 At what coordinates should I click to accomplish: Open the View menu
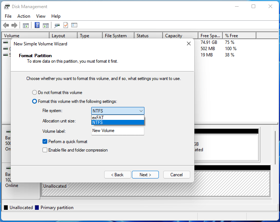(x=41, y=16)
